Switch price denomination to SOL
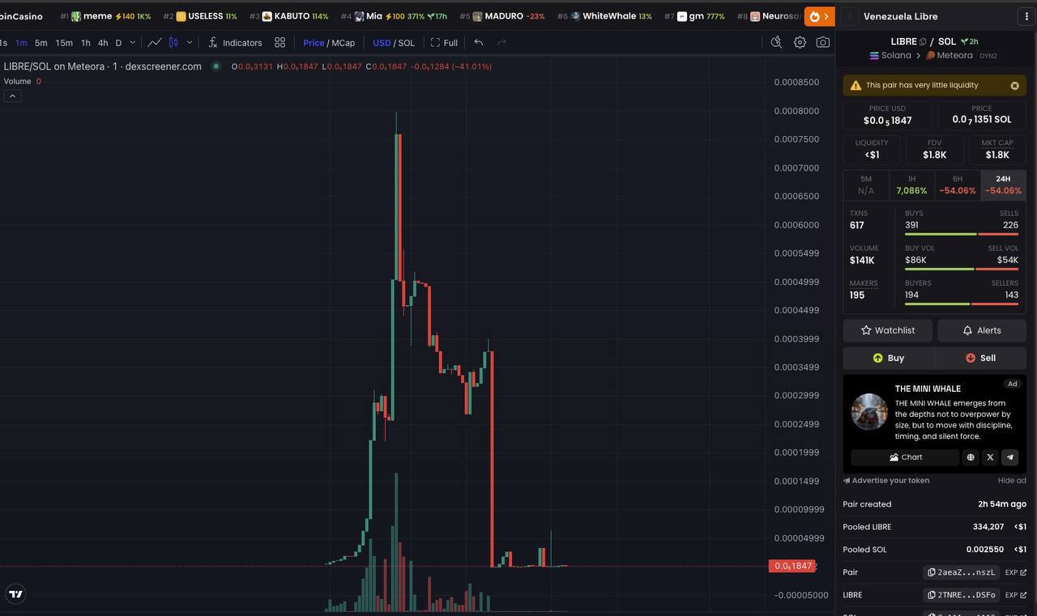 click(406, 43)
